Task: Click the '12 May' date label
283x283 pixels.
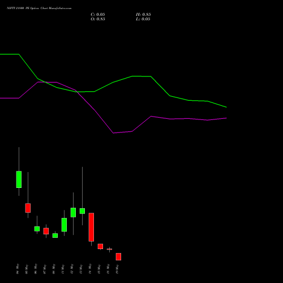Action: pyautogui.click(x=72, y=269)
